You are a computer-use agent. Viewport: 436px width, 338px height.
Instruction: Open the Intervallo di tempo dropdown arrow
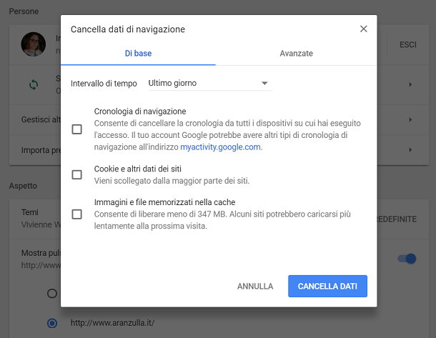coord(264,83)
